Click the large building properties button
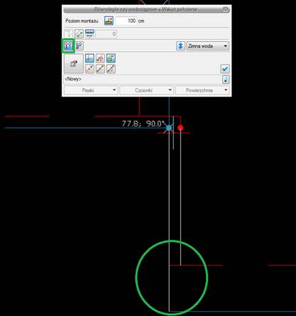The image size is (296, 316). click(x=74, y=63)
